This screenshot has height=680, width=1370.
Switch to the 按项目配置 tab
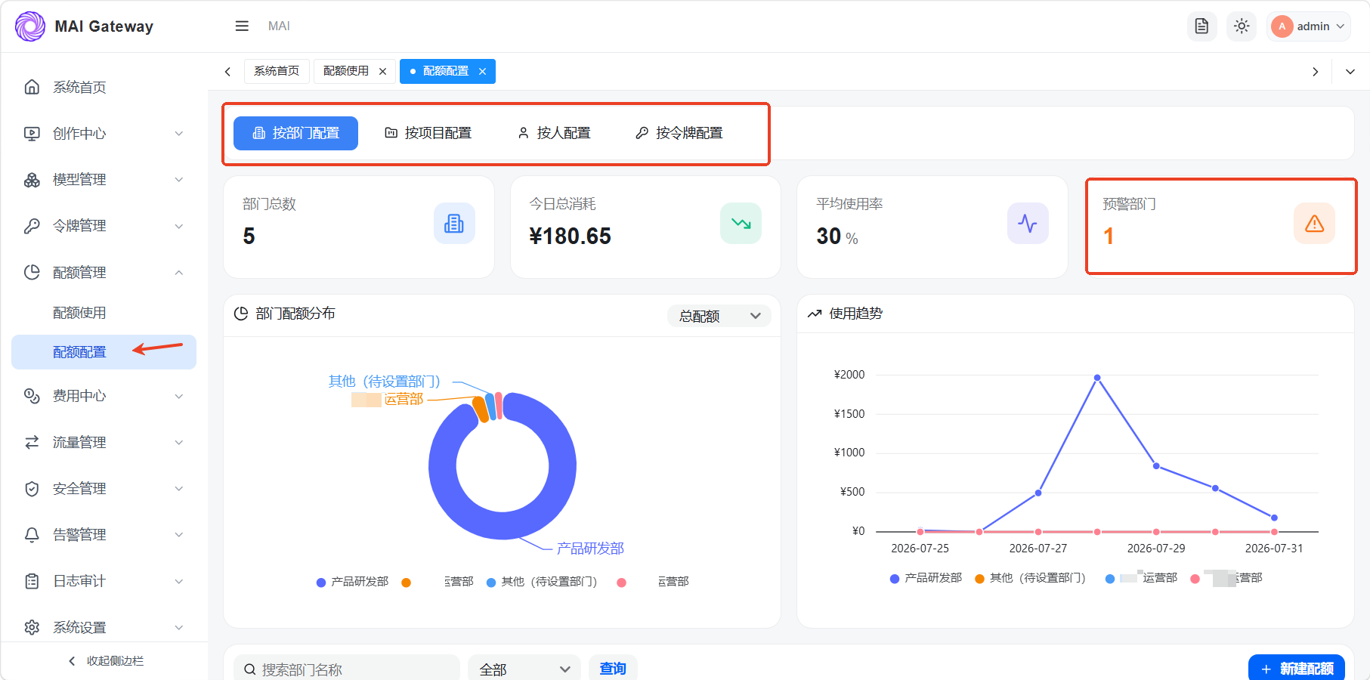coord(428,133)
